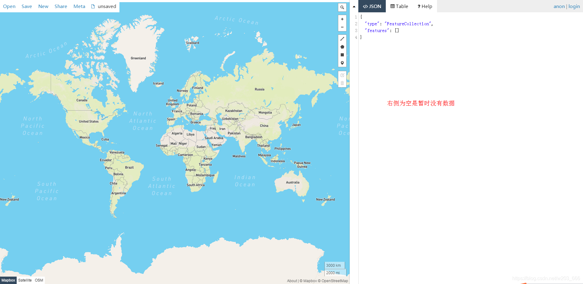Switch base layer to Satellite

[25, 280]
